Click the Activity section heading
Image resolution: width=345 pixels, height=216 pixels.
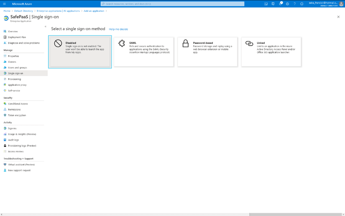click(x=8, y=122)
